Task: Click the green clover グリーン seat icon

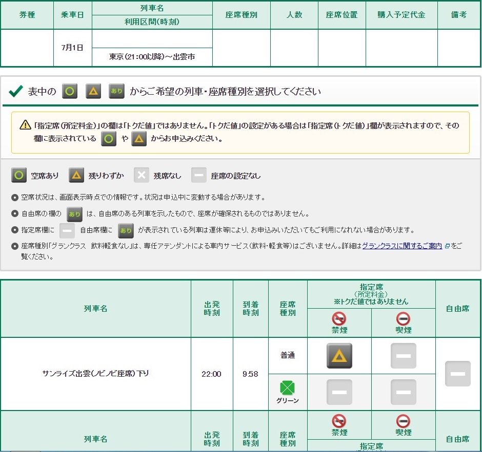Action: (288, 388)
